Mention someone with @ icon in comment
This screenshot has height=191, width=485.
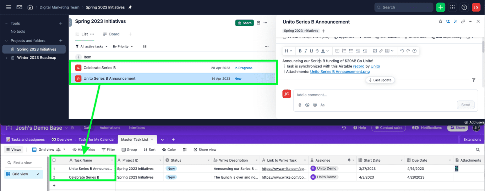[307, 105]
